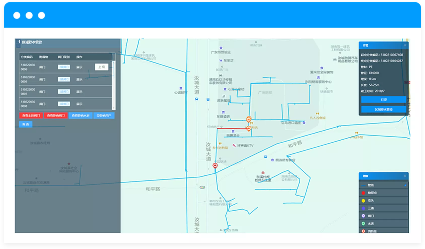
Task: Click the 分类编码 column header
Action: 27,57
